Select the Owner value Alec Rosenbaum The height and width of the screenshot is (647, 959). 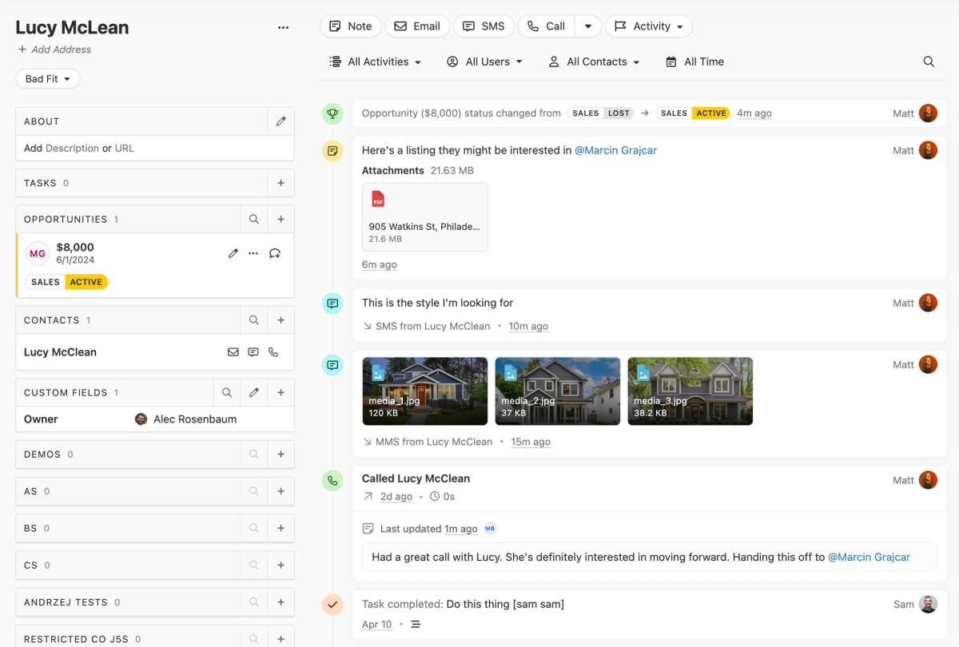(x=185, y=419)
